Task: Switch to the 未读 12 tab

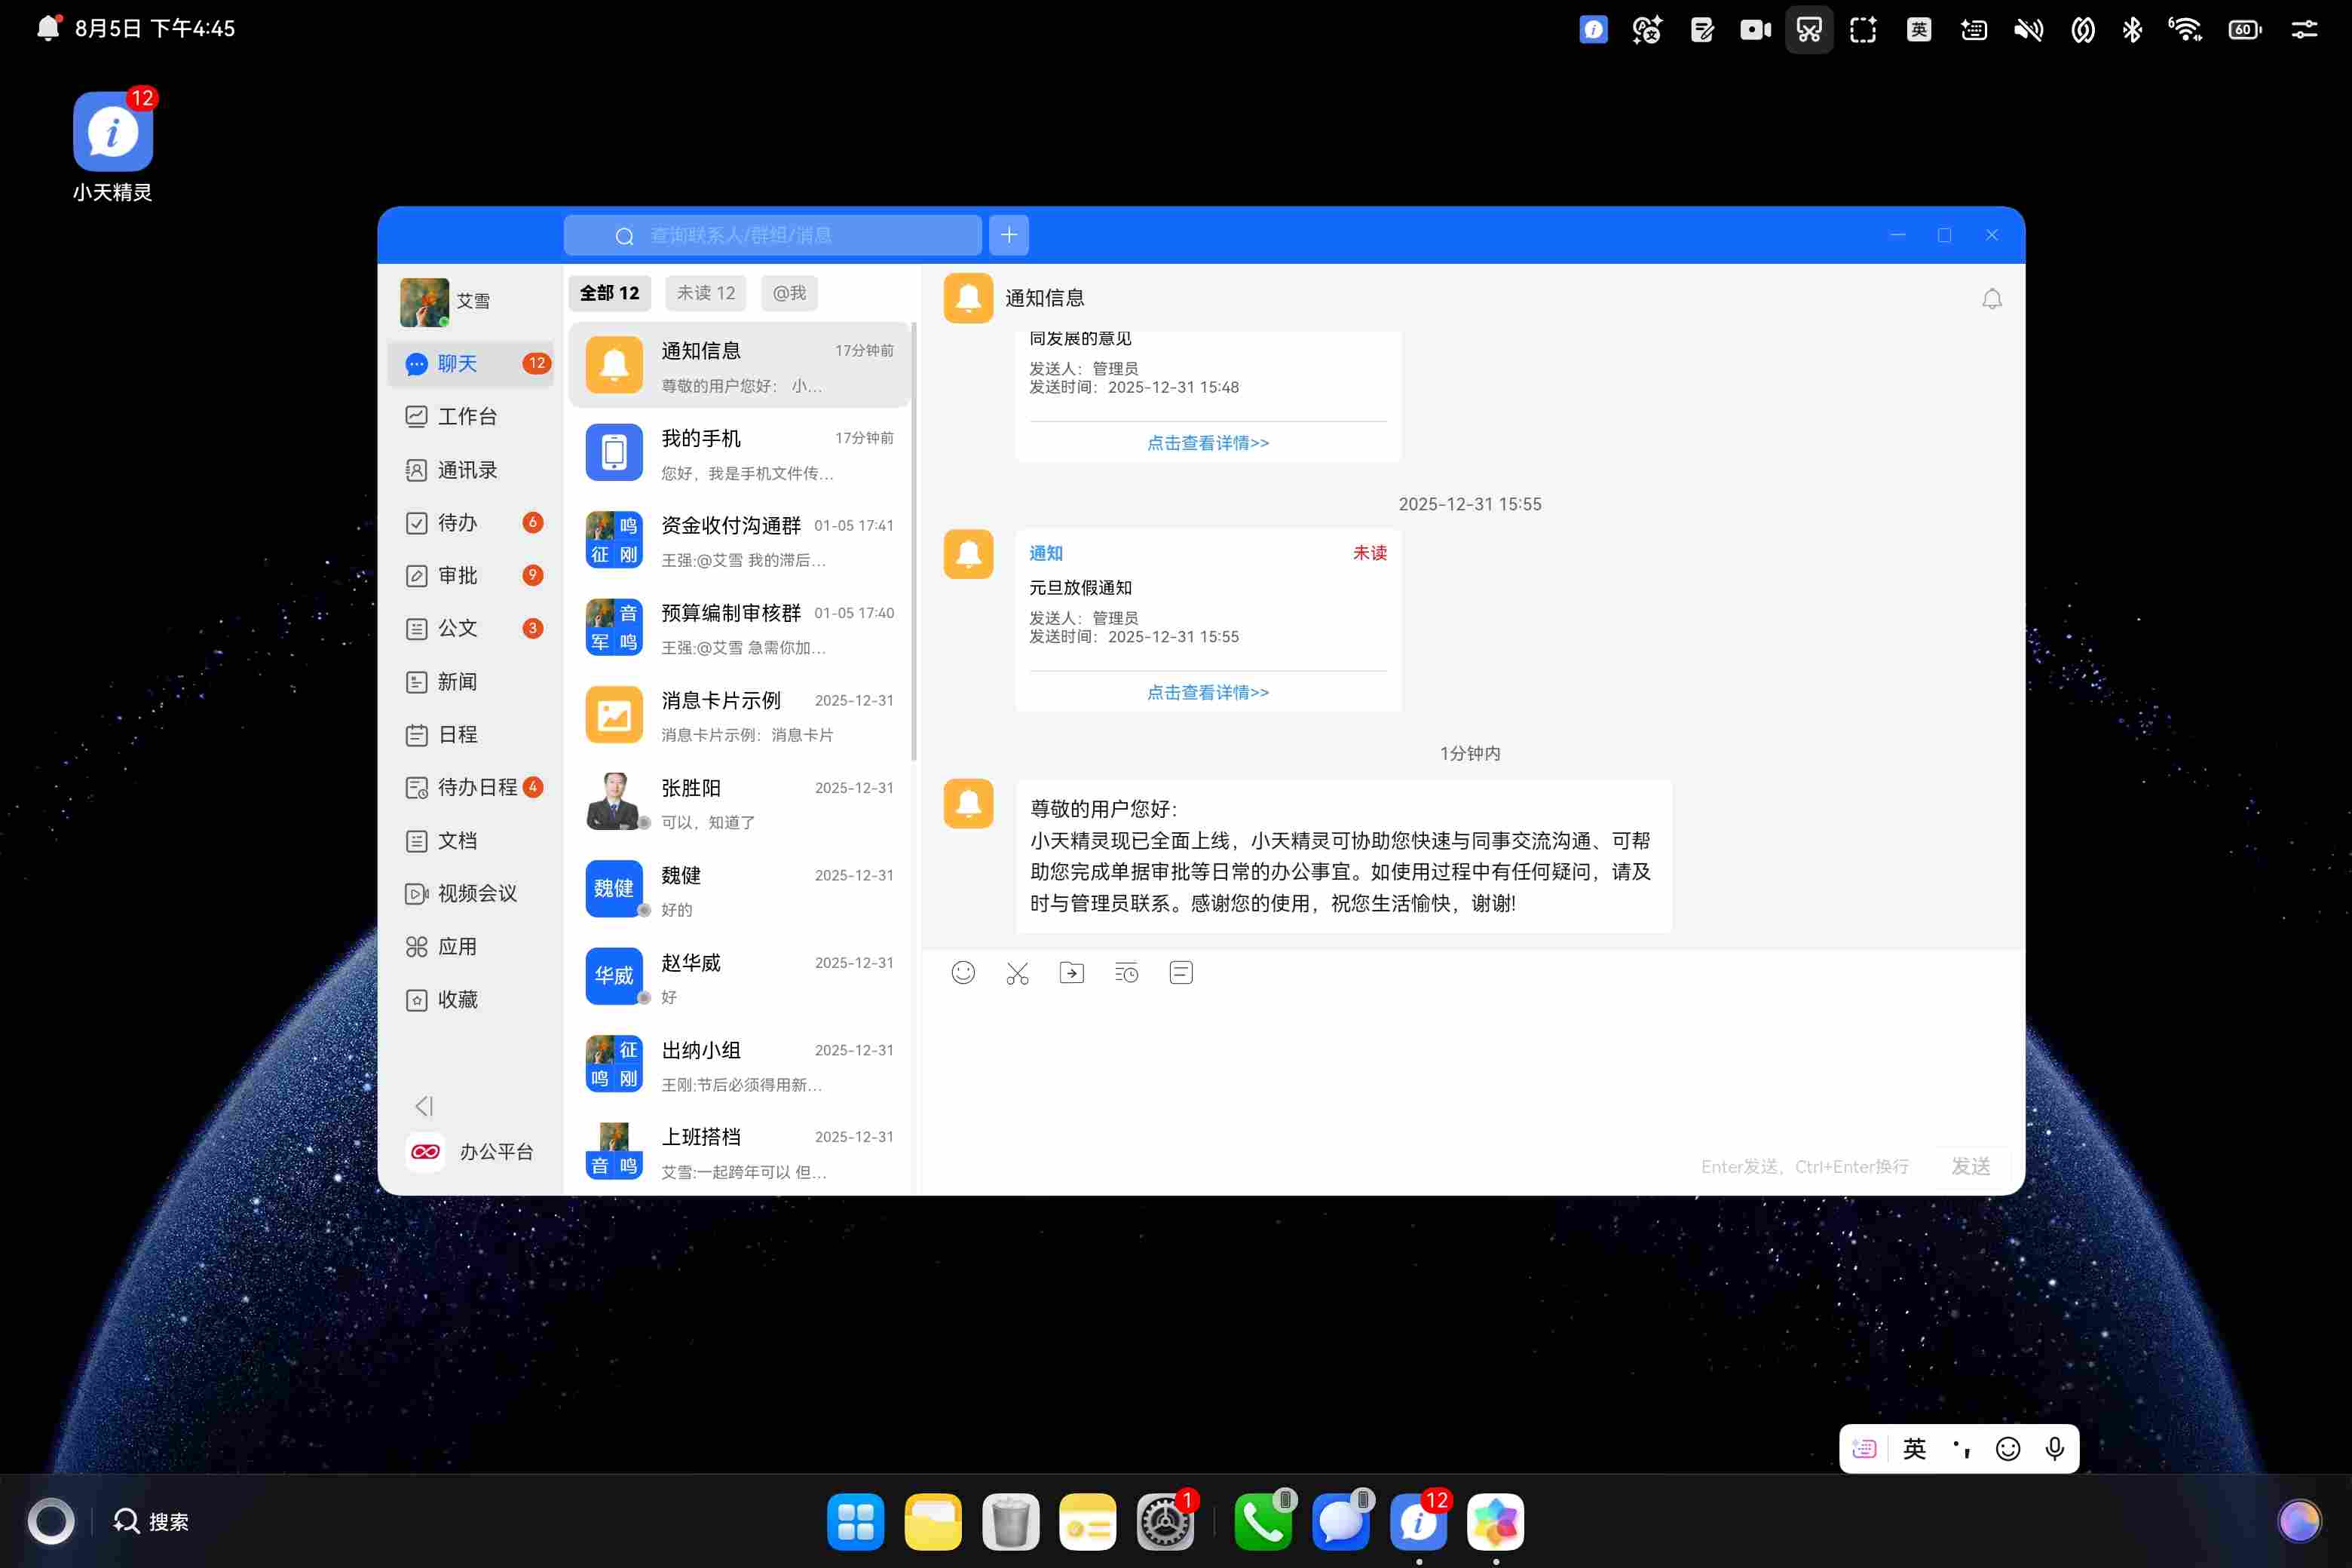Action: tap(706, 293)
